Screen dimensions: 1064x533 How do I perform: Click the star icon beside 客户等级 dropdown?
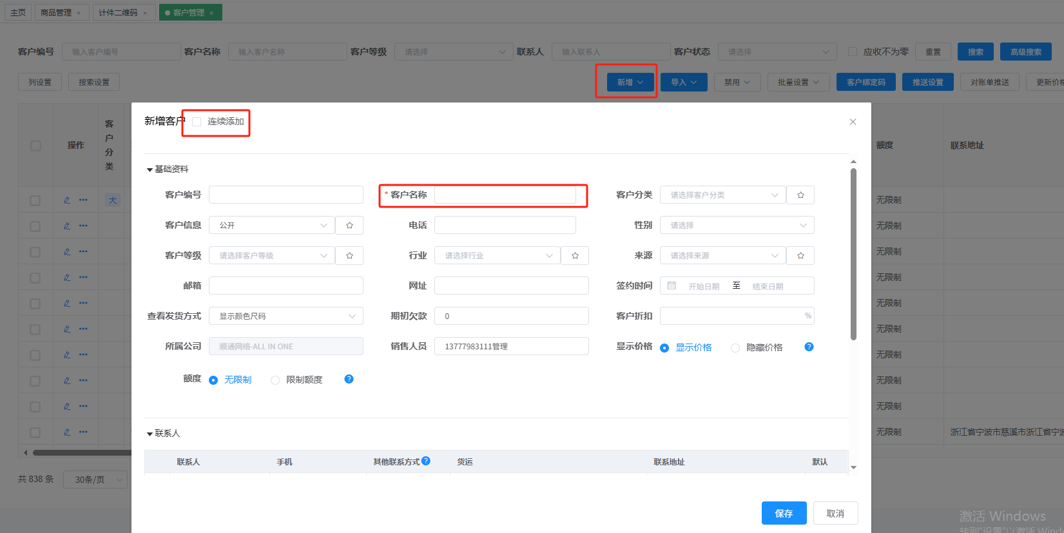coord(349,255)
